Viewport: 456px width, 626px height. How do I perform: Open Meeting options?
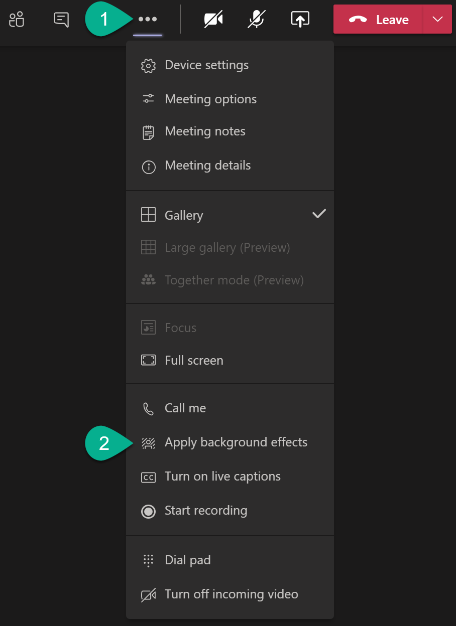tap(210, 99)
